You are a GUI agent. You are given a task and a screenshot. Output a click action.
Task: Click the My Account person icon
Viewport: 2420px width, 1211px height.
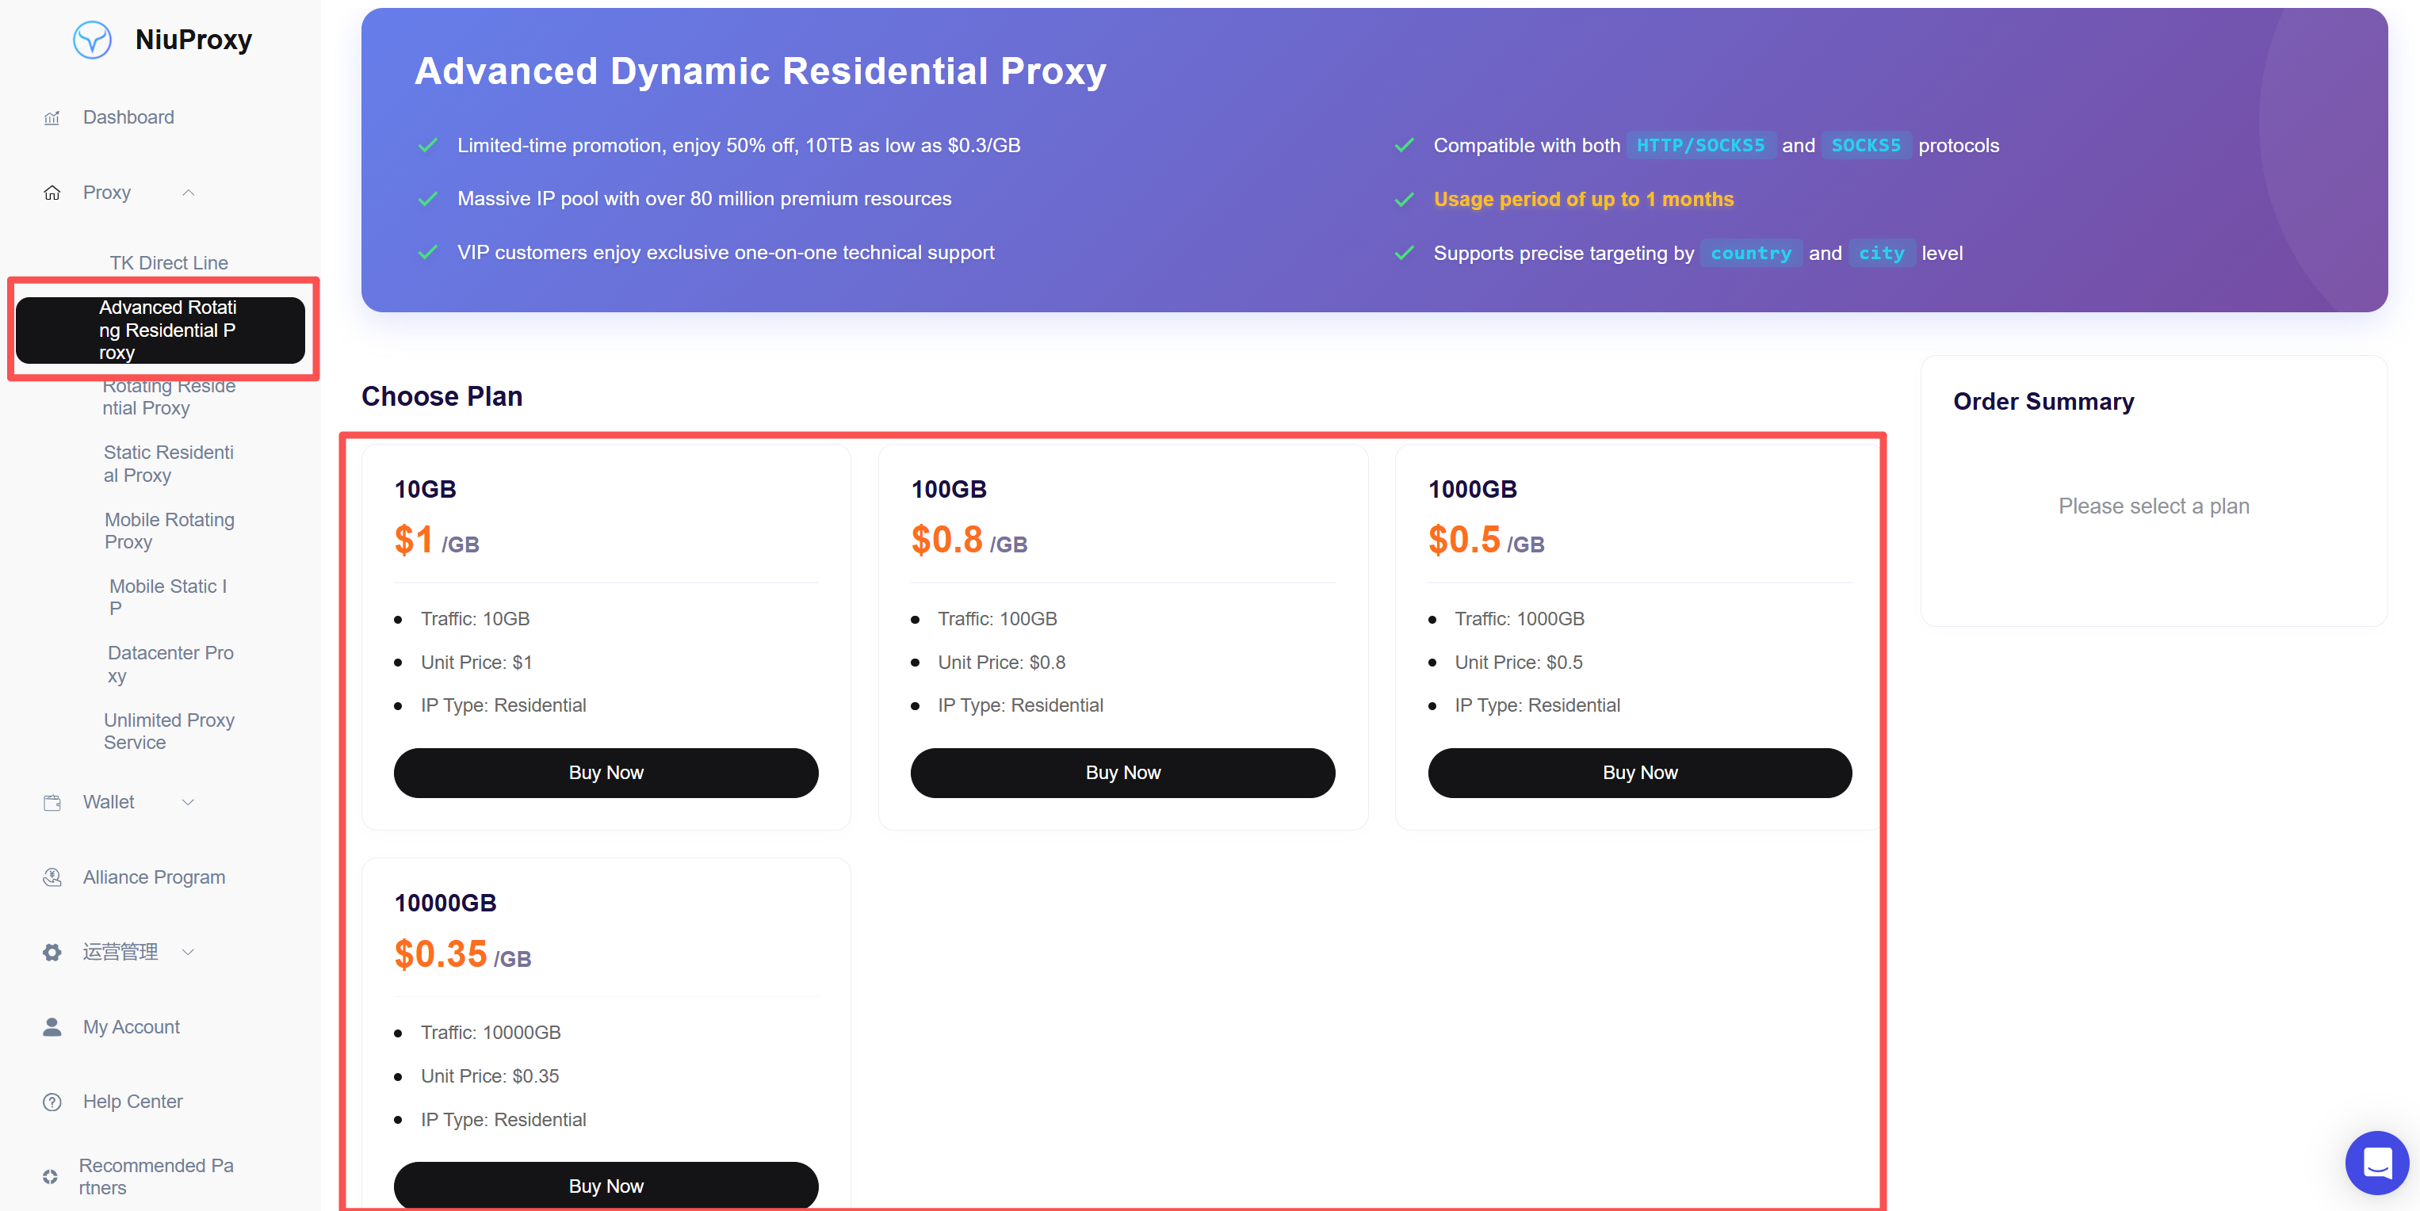tap(52, 1027)
